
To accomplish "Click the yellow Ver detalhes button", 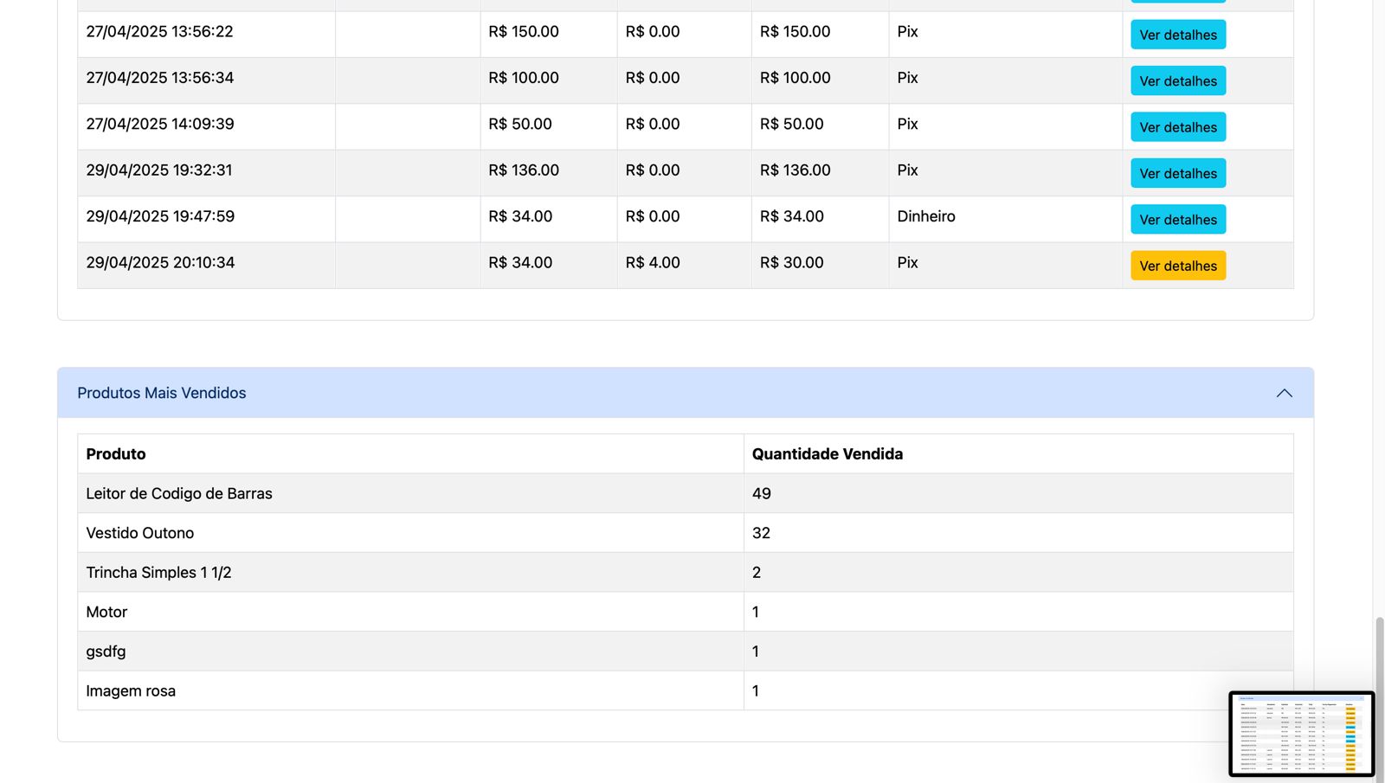I will [x=1177, y=266].
